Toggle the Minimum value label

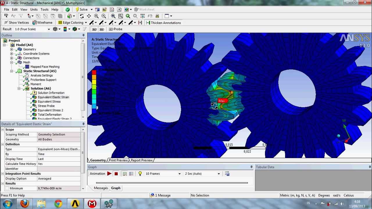(102, 29)
